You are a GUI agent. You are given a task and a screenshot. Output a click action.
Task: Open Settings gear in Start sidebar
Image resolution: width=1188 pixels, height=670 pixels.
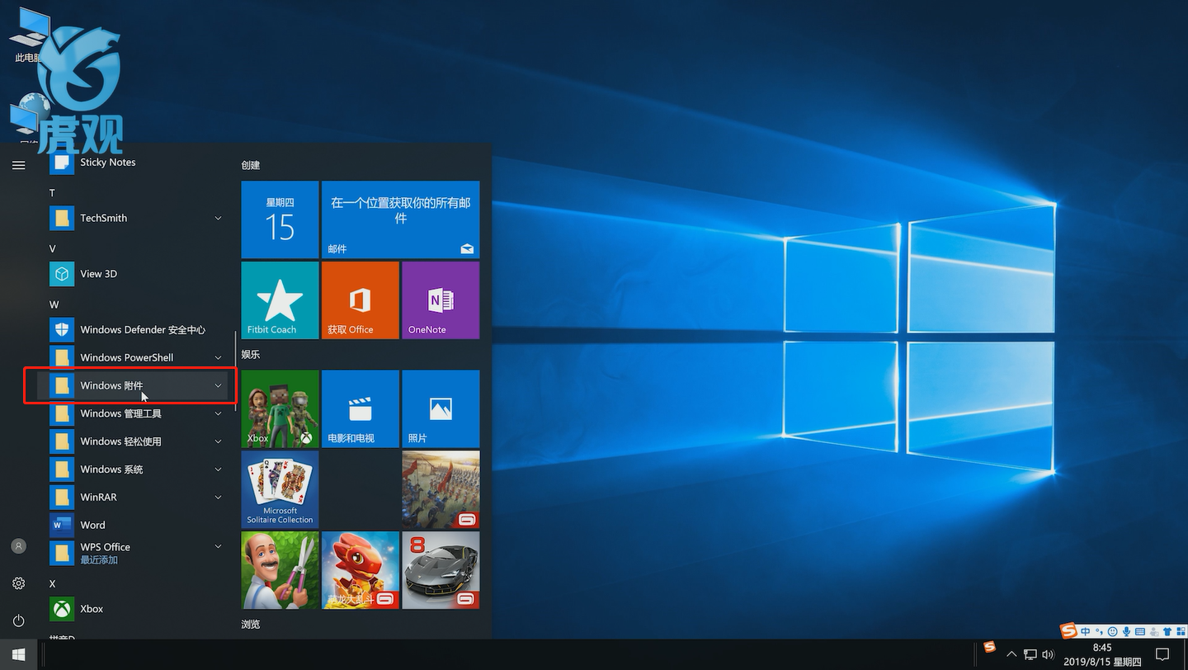pos(18,583)
